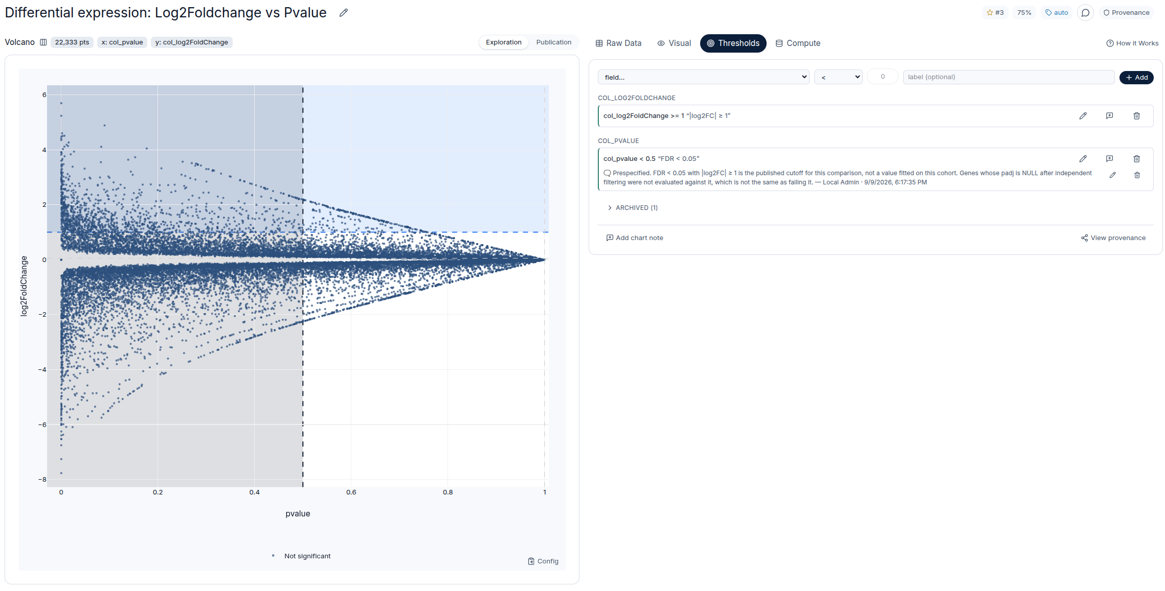1165x591 pixels.
Task: Open the column layout icon beside Volcano
Action: coord(43,42)
